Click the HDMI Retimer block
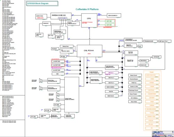 [x=60, y=31]
